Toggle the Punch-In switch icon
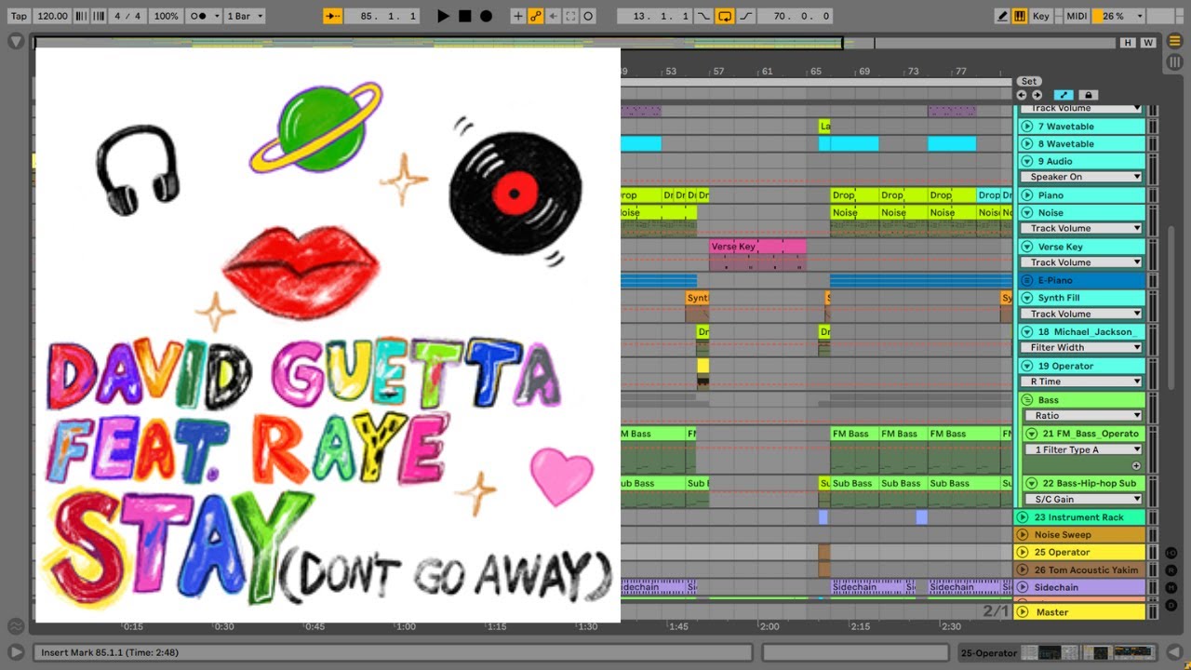This screenshot has width=1191, height=670. click(x=703, y=16)
